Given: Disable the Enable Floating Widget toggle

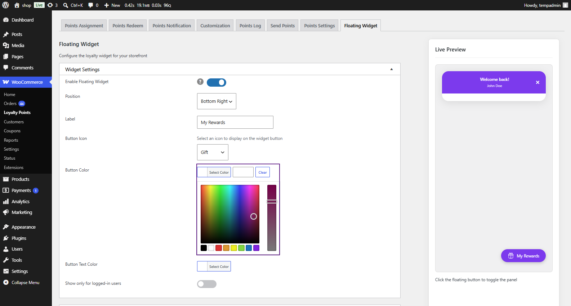Looking at the screenshot, I should point(217,82).
